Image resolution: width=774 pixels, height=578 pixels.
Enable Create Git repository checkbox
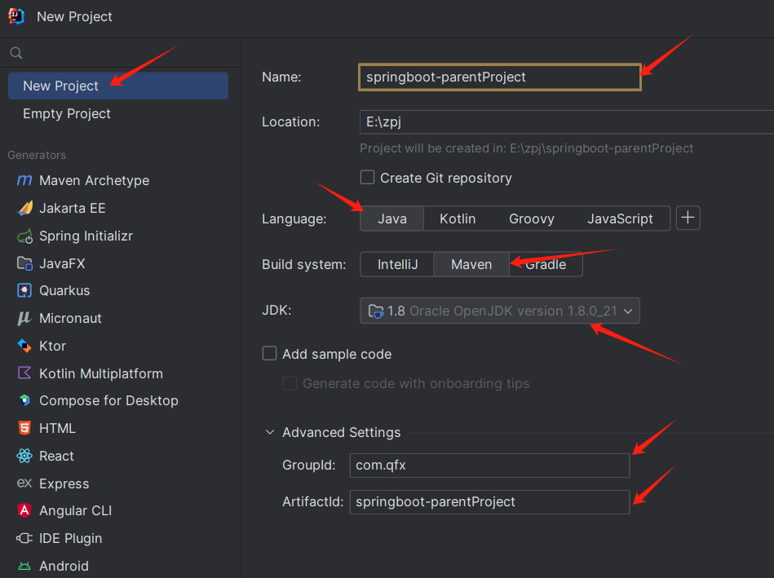[368, 178]
